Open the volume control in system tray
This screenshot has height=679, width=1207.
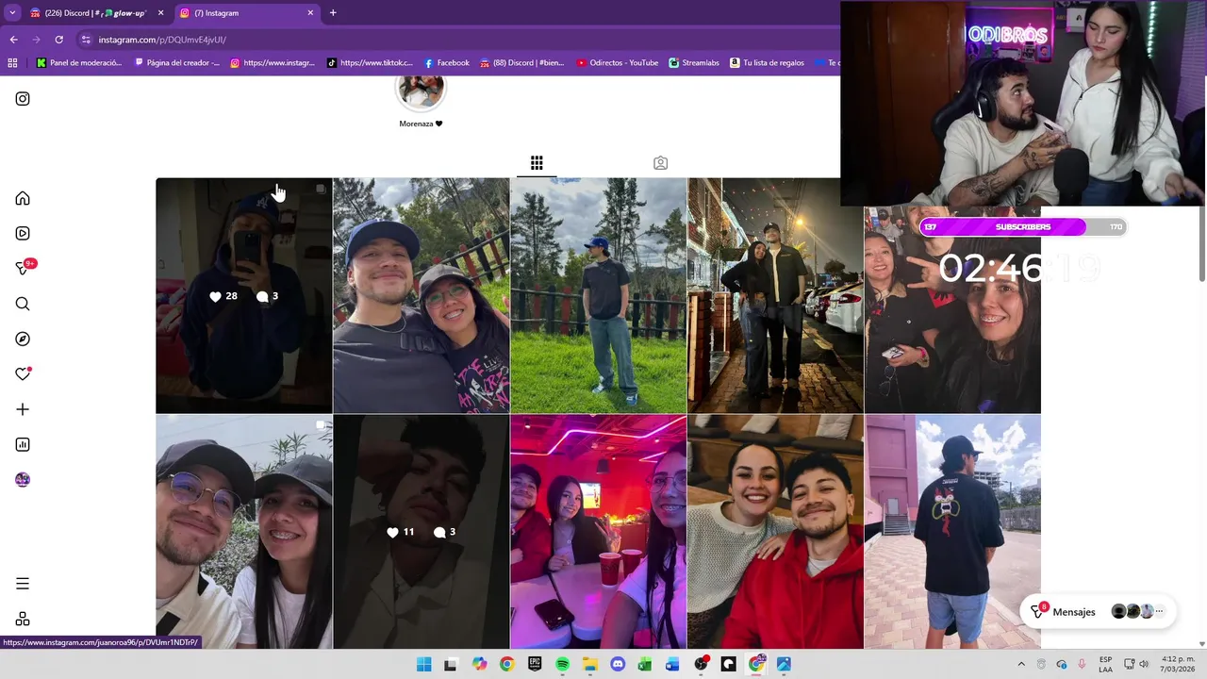tap(1143, 664)
